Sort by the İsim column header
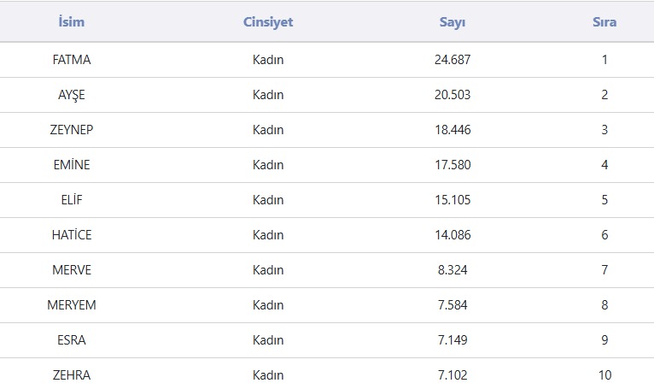The image size is (654, 389). click(x=71, y=22)
